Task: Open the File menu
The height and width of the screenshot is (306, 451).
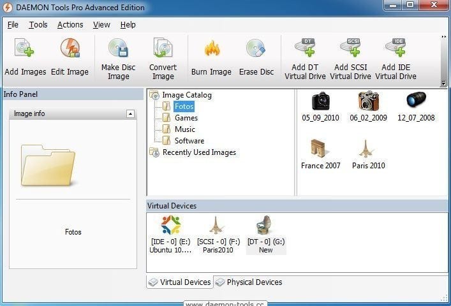Action: click(x=13, y=25)
